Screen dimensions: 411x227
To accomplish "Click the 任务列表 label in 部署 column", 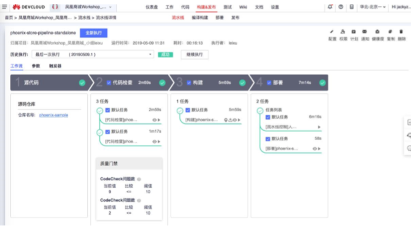I will click(x=274, y=110).
